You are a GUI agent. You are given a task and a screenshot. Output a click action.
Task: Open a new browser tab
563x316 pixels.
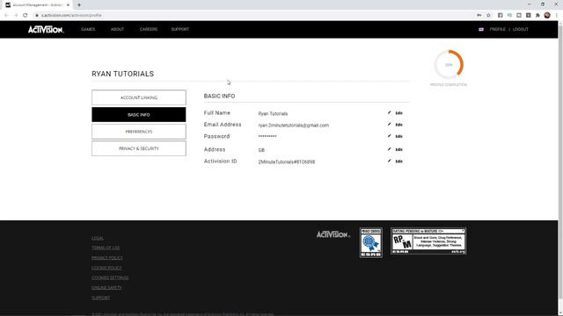(x=79, y=5)
